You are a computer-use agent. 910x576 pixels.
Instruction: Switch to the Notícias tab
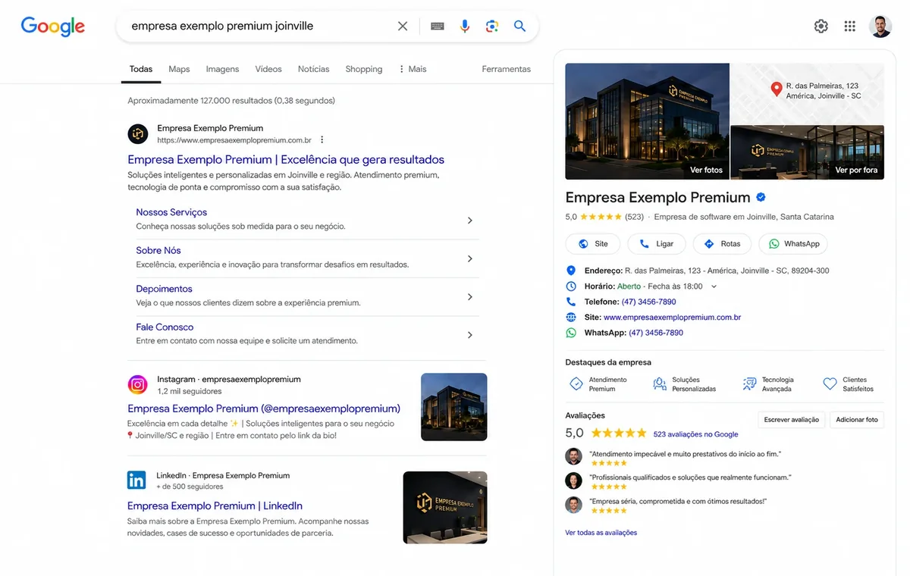coord(313,69)
